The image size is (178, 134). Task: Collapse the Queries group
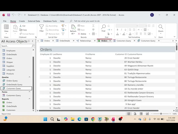29,77
